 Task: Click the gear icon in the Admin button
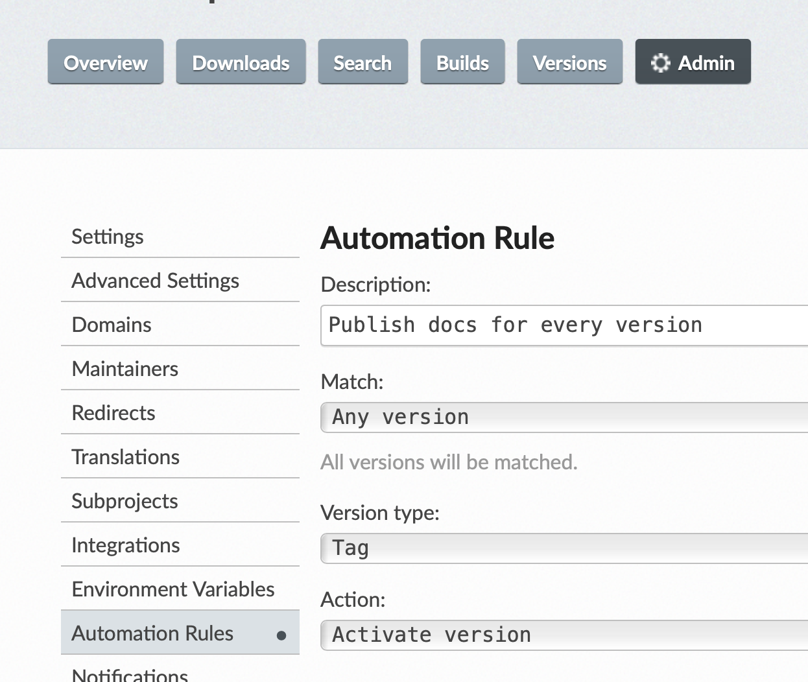[x=661, y=62]
